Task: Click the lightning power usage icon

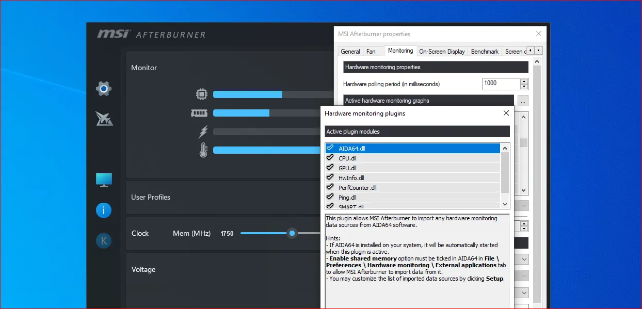Action: pos(202,132)
